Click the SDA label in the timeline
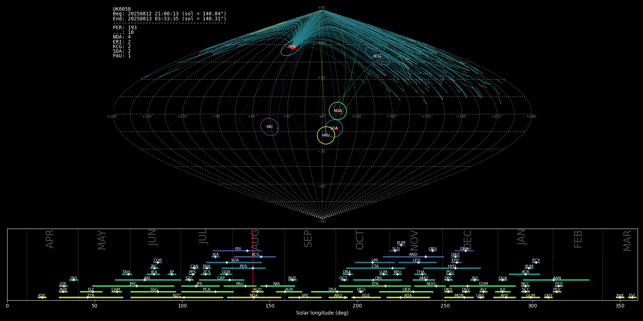 235,260
